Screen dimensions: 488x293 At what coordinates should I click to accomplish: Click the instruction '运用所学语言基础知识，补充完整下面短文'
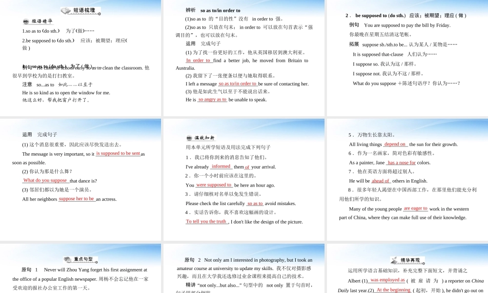[x=407, y=271]
